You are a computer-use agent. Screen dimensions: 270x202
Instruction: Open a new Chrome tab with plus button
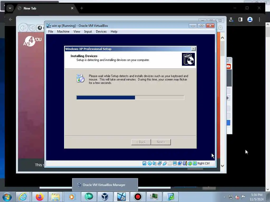pos(82,8)
